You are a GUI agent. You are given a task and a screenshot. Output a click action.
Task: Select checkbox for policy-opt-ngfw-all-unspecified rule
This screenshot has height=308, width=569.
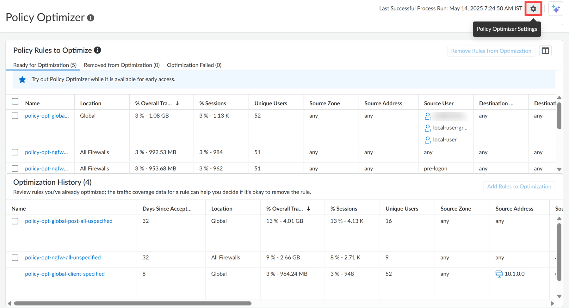coord(15,258)
